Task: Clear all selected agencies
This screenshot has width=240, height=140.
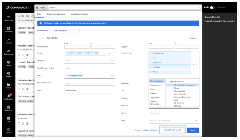Action: click(110, 53)
